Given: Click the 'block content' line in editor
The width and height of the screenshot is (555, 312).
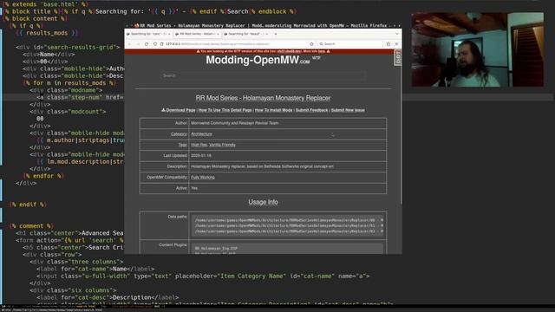Looking at the screenshot, I should (35, 18).
